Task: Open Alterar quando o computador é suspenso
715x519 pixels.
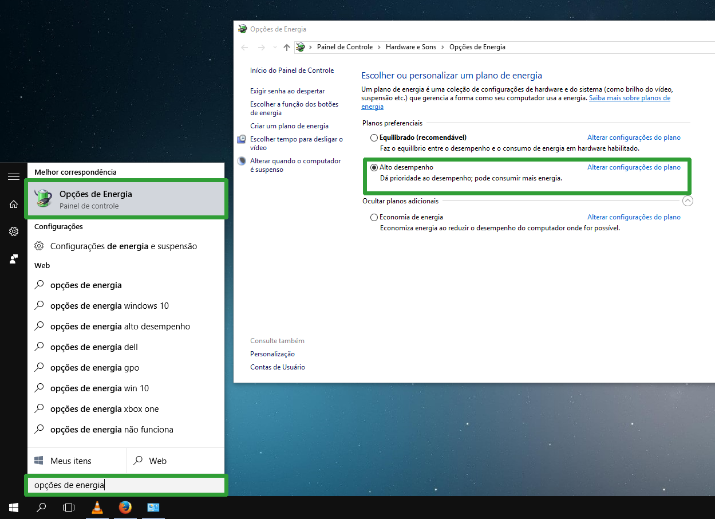Action: 295,165
